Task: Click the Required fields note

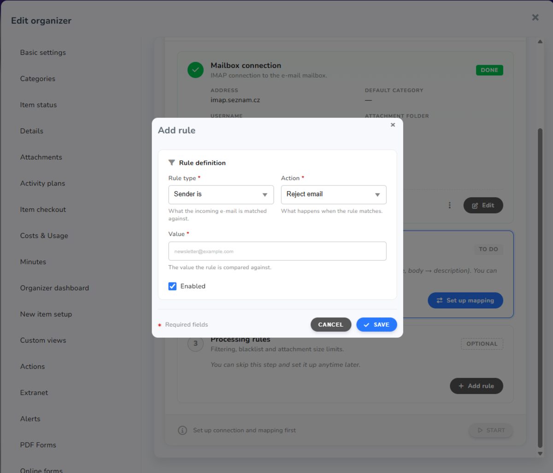Action: click(187, 324)
